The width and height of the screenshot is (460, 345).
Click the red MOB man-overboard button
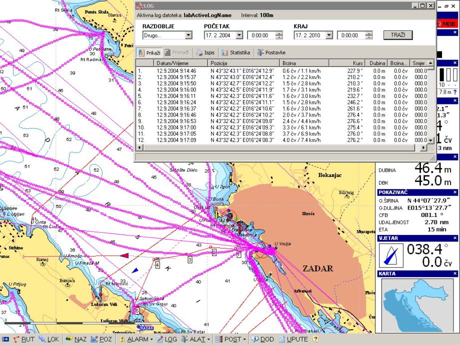coord(447,24)
